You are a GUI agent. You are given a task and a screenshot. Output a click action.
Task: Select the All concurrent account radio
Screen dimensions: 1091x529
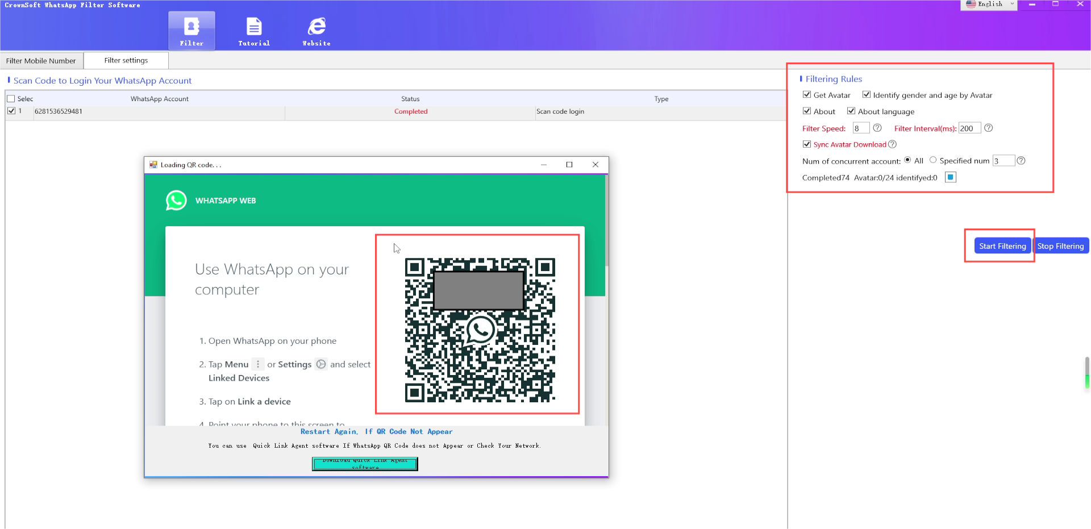click(x=907, y=160)
